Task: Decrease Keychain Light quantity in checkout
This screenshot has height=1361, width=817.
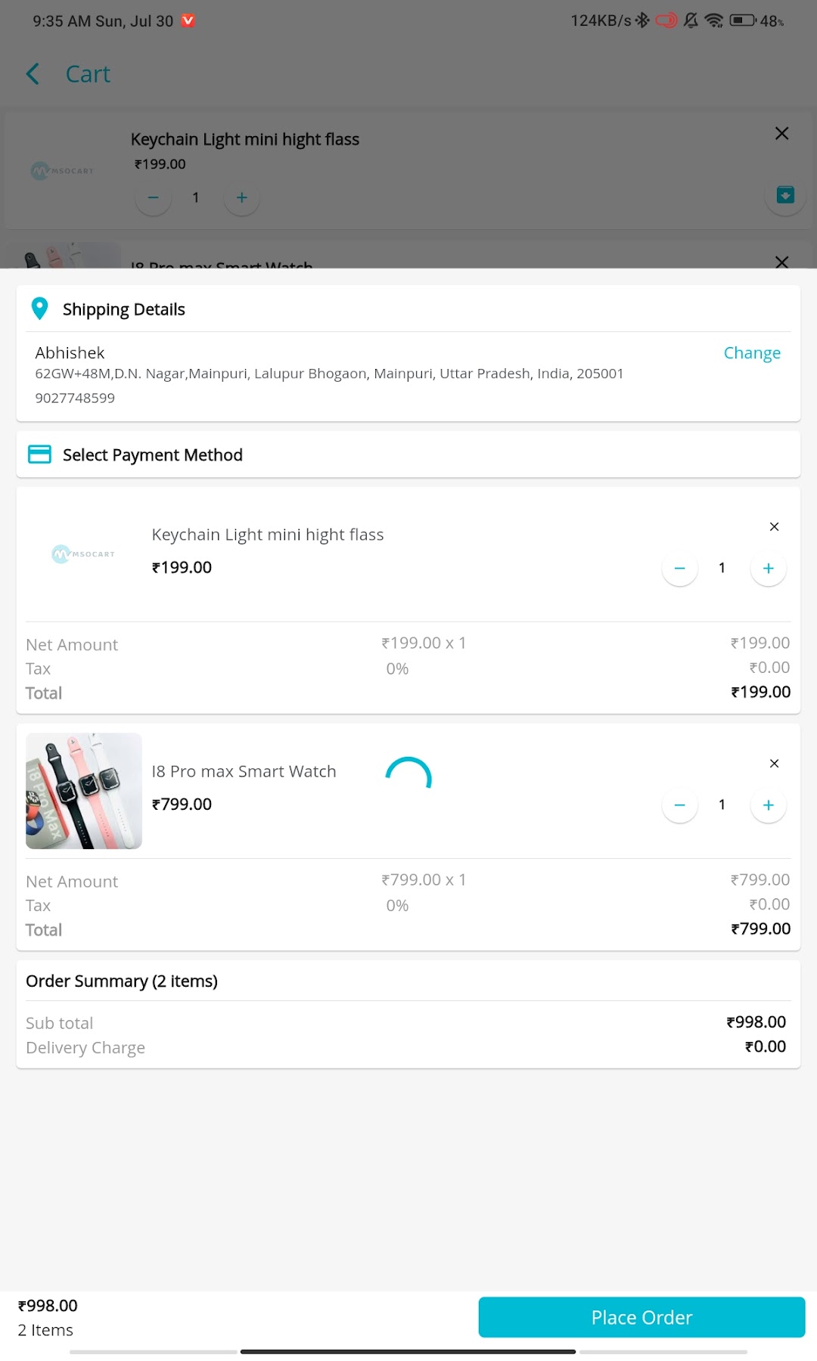Action: (679, 568)
